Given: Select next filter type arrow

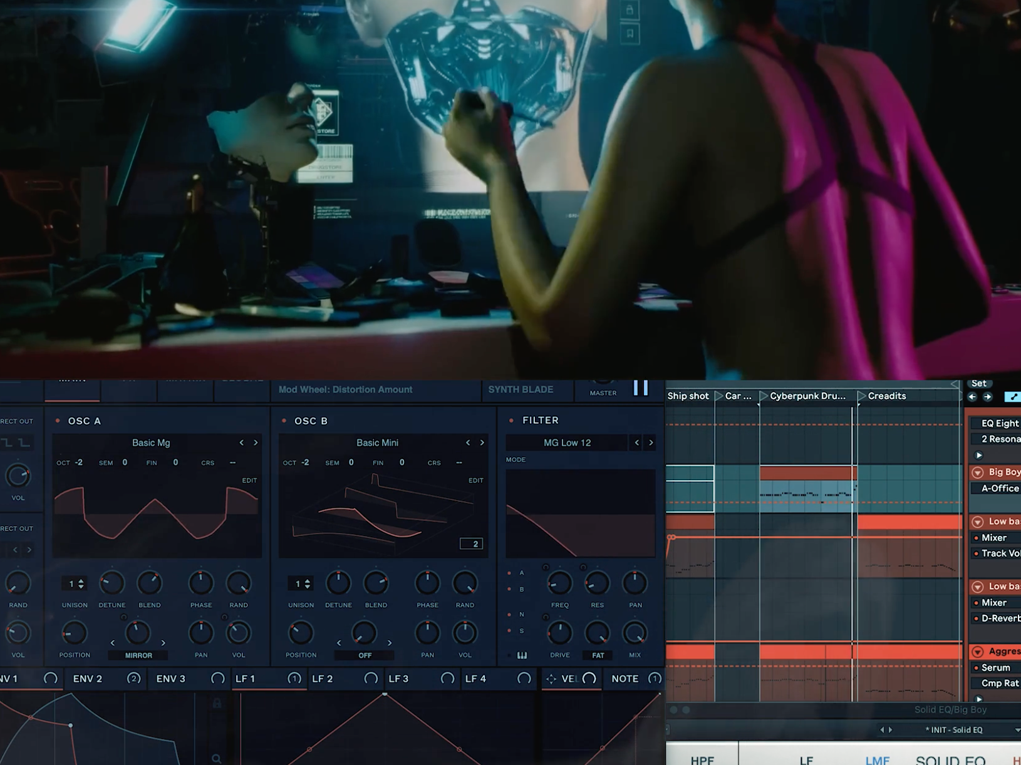Looking at the screenshot, I should click(651, 443).
